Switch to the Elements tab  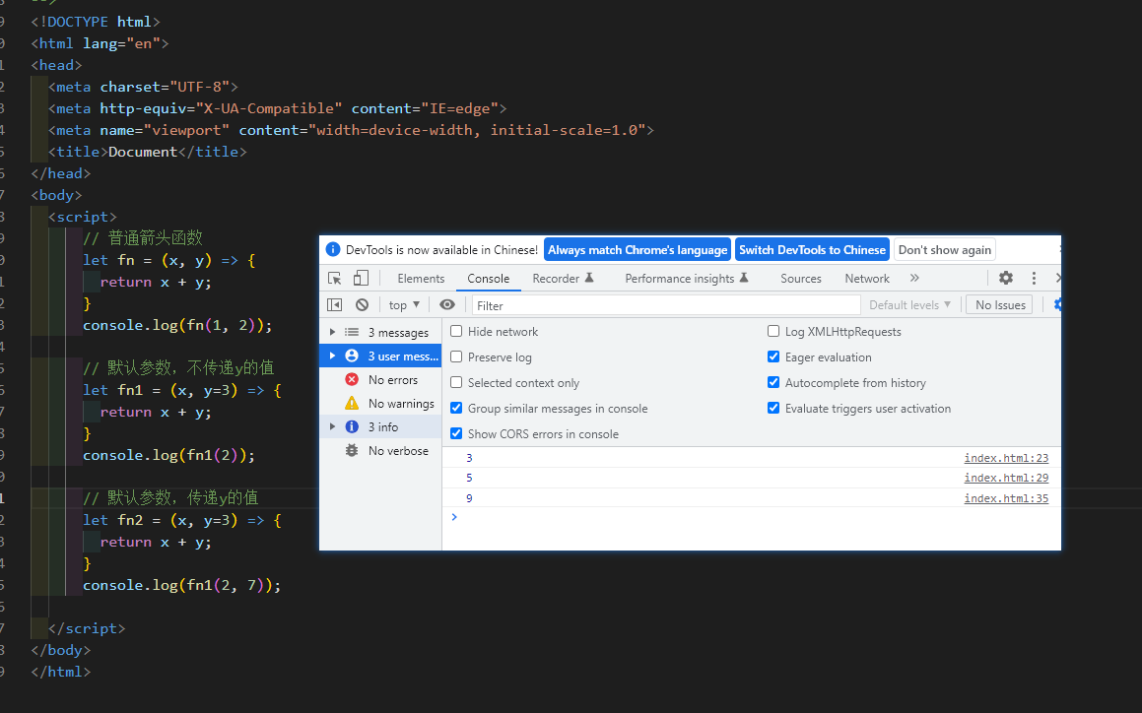421,279
